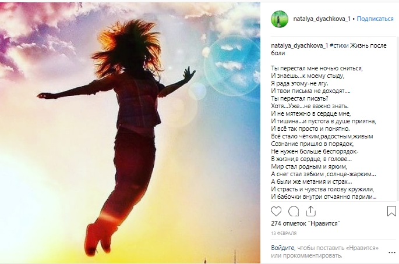The height and width of the screenshot is (264, 399).
Task: Click the jumping silhouette photo
Action: pos(130,133)
